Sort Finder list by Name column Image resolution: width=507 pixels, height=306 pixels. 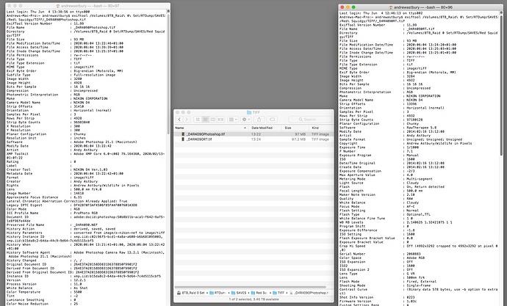211,128
